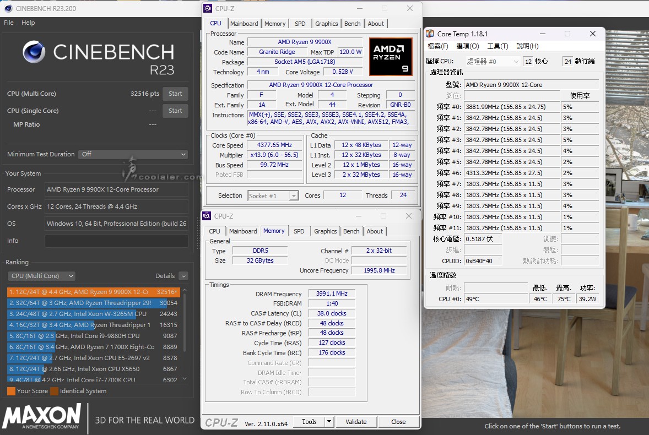Screen dimensions: 649x435
Task: Close the Core Temp window
Action: 593,34
